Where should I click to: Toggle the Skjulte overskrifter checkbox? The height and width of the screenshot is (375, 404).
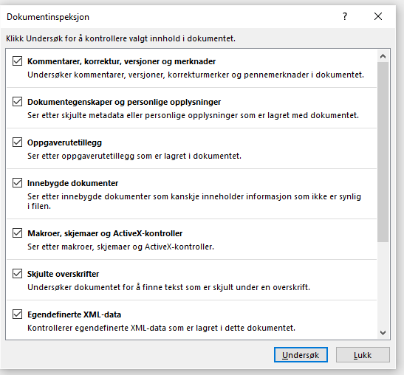click(17, 274)
